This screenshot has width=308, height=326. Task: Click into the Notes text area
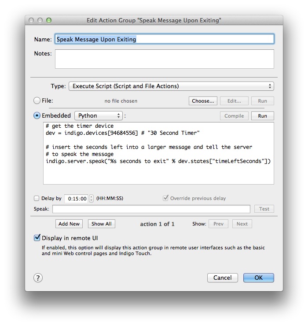coord(165,59)
